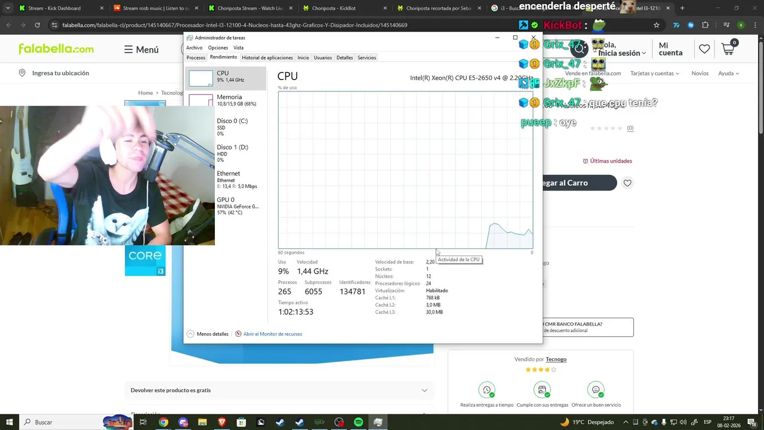Open the volume control in the tray
The width and height of the screenshot is (764, 430).
click(683, 422)
